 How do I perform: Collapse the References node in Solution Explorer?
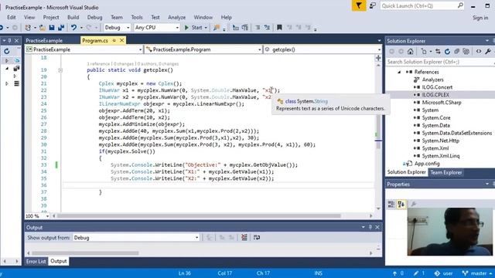pos(399,72)
